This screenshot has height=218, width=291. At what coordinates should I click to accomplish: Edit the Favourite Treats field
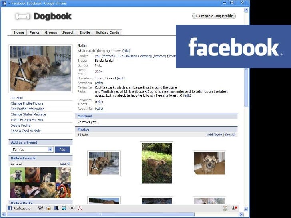(99, 102)
